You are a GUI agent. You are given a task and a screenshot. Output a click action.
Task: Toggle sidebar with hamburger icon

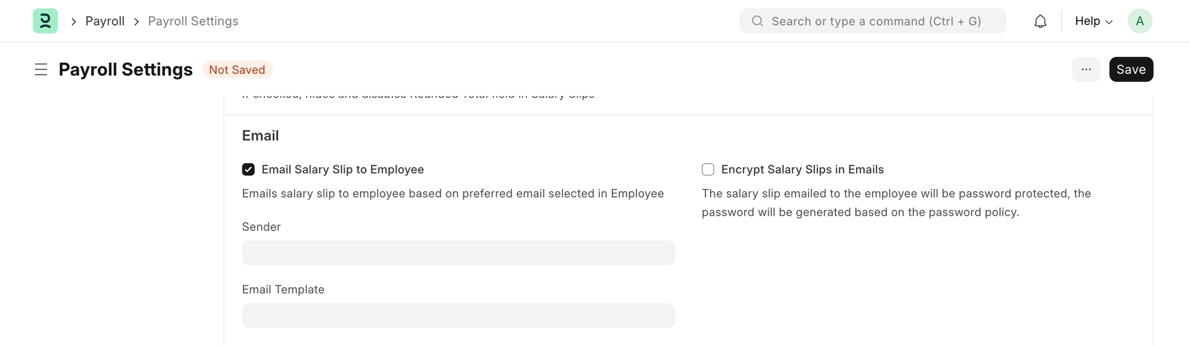click(x=41, y=69)
